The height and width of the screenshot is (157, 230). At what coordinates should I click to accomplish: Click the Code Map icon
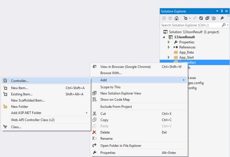click(x=94, y=99)
